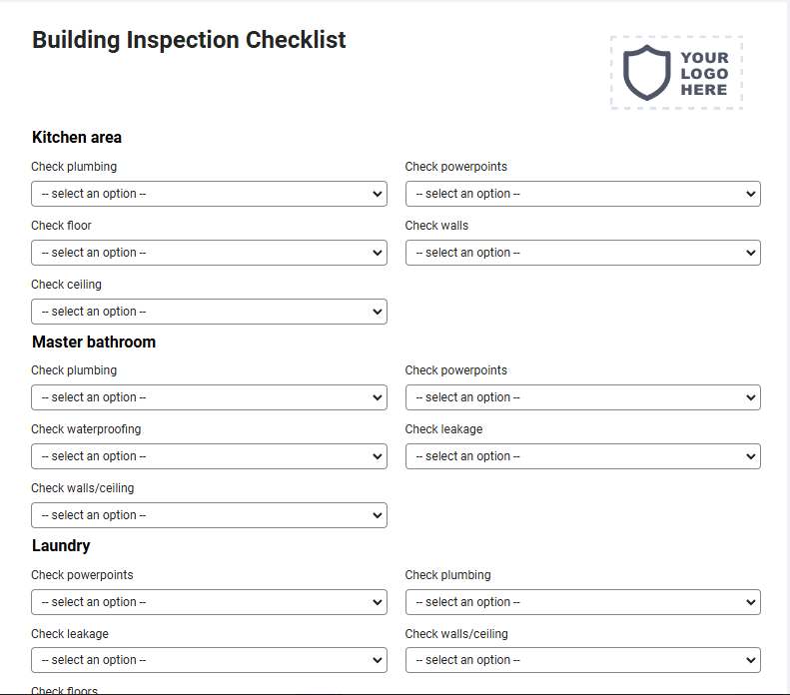Open Laundry Check plumbing dropdown

(x=583, y=602)
